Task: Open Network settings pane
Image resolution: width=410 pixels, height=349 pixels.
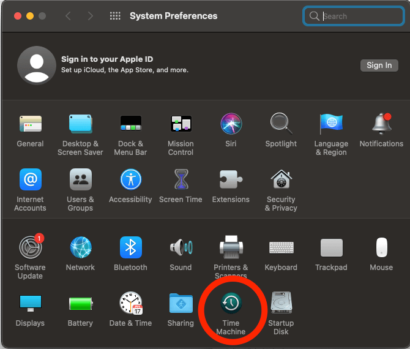Action: [80, 248]
